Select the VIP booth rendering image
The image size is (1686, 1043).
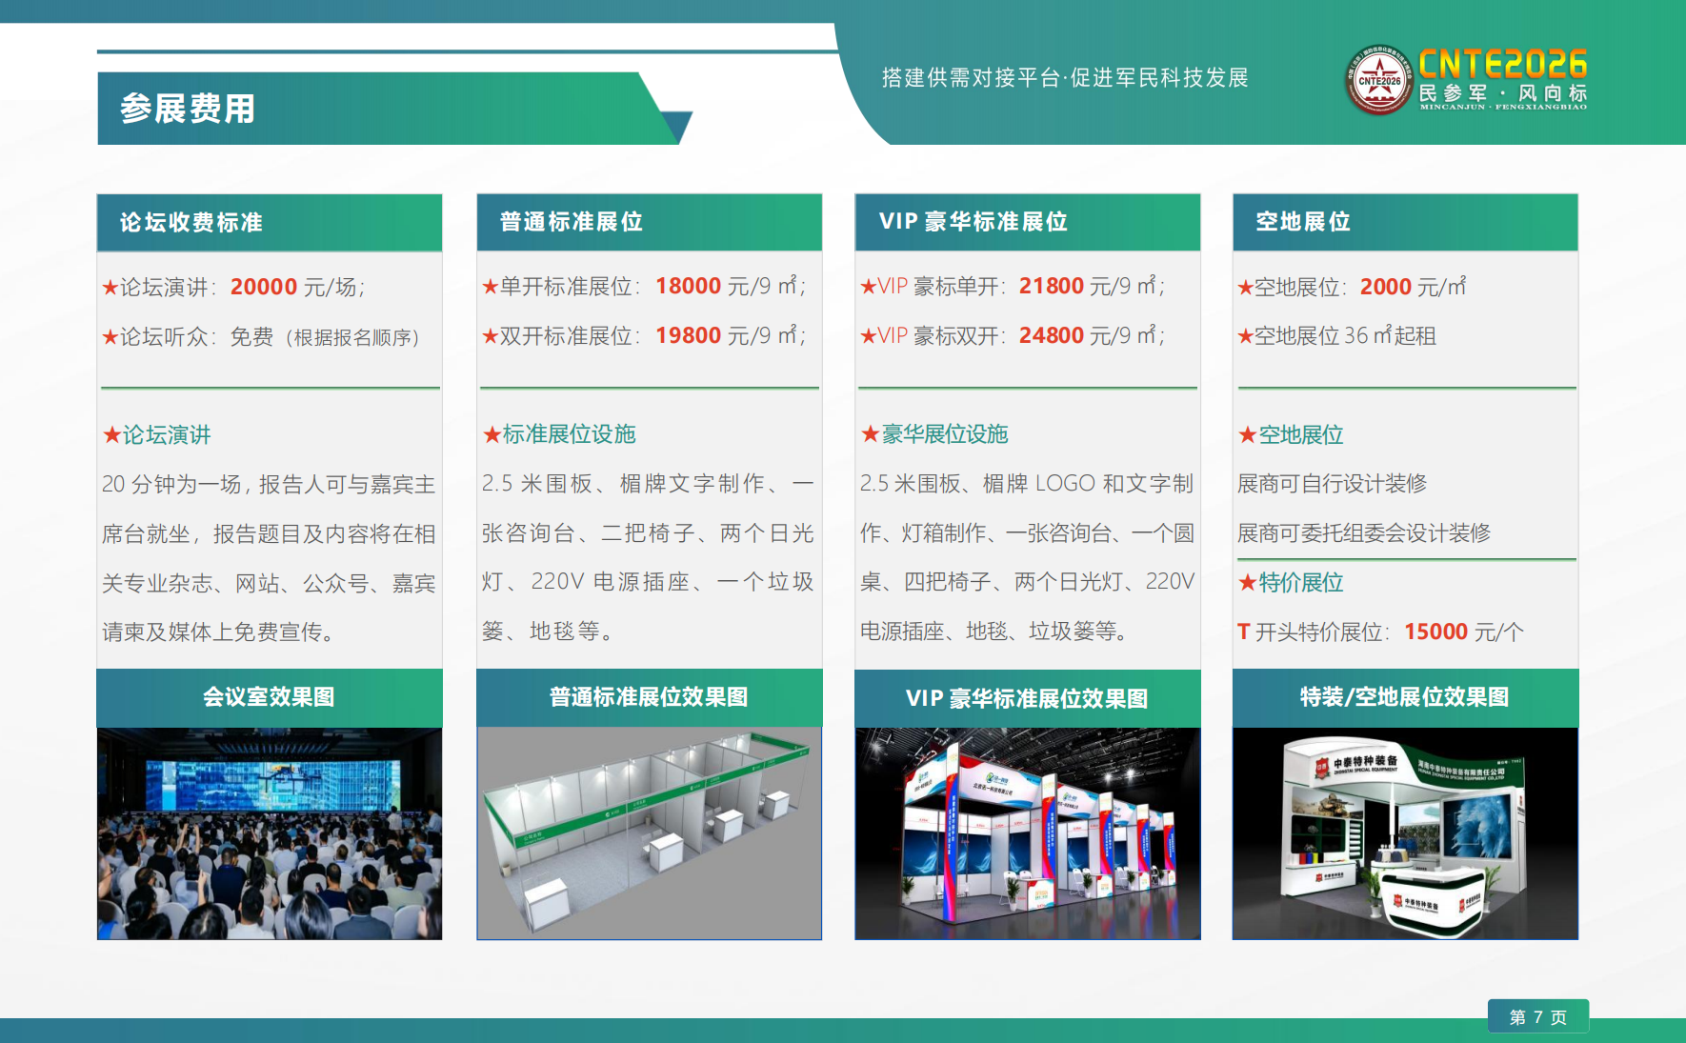[1028, 833]
